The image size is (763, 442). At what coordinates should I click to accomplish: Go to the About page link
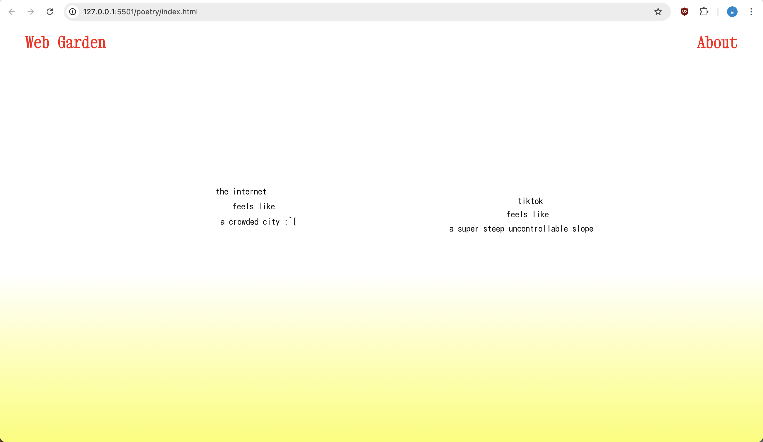click(x=717, y=42)
